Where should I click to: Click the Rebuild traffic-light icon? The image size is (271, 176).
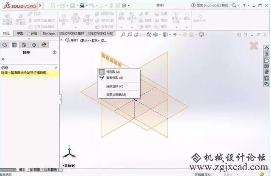[111, 6]
